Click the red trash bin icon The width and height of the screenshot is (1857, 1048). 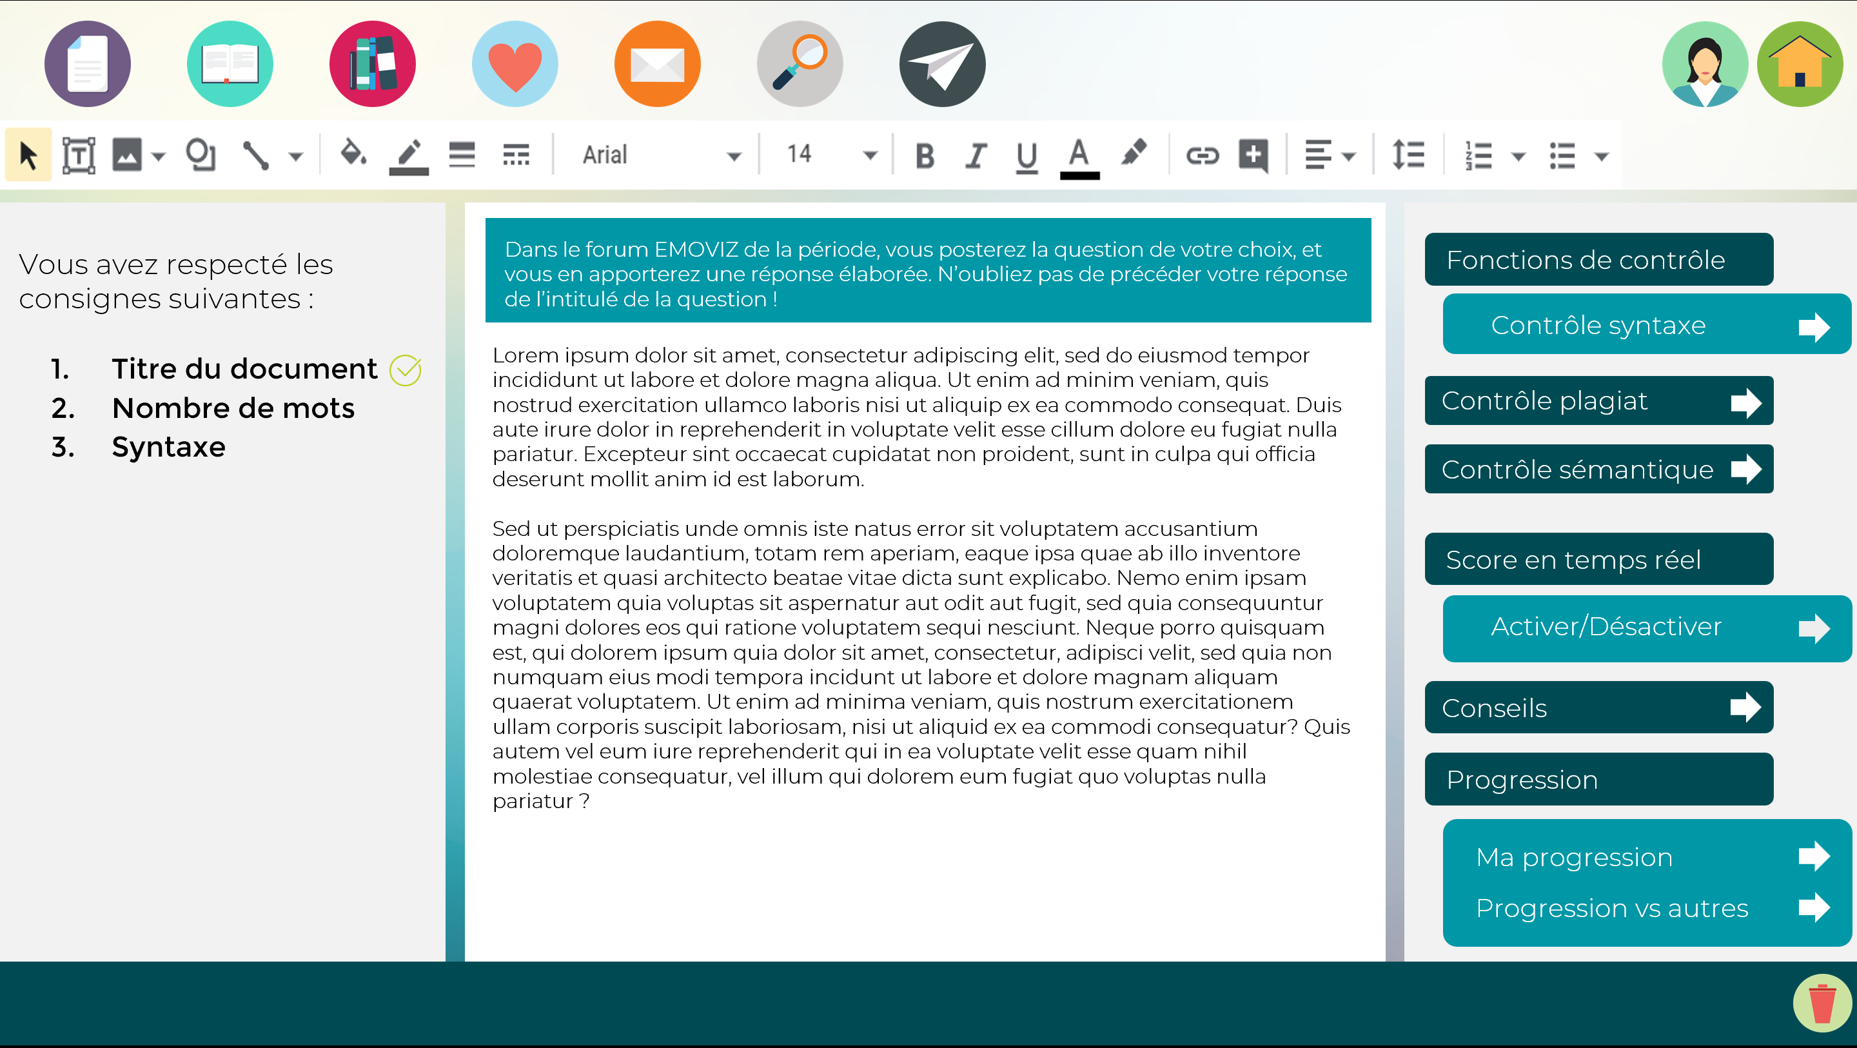pyautogui.click(x=1822, y=1004)
